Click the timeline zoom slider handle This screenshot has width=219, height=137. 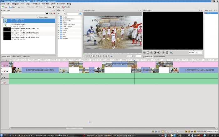177,131
